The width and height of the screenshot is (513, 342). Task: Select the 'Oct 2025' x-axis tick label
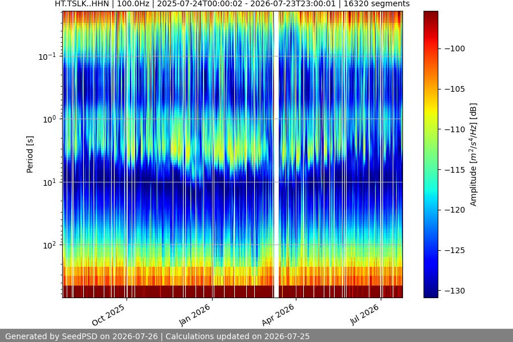(x=108, y=315)
